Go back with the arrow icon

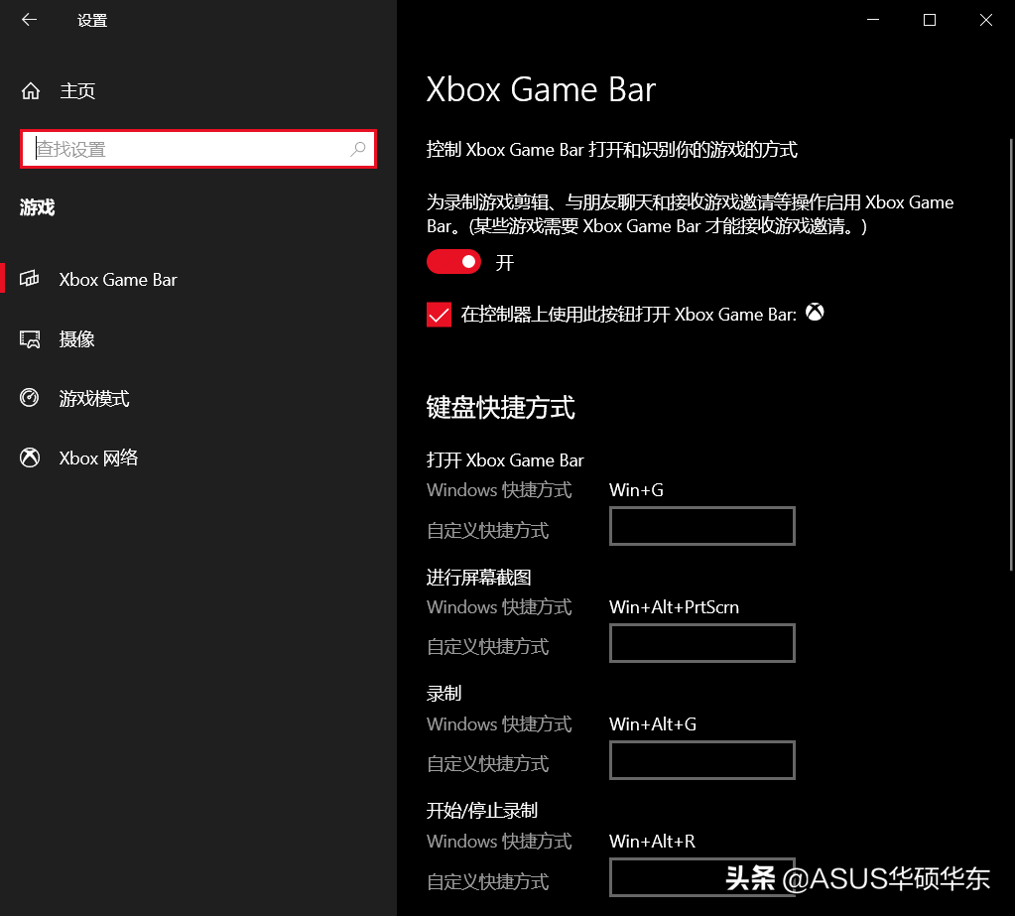pos(29,20)
